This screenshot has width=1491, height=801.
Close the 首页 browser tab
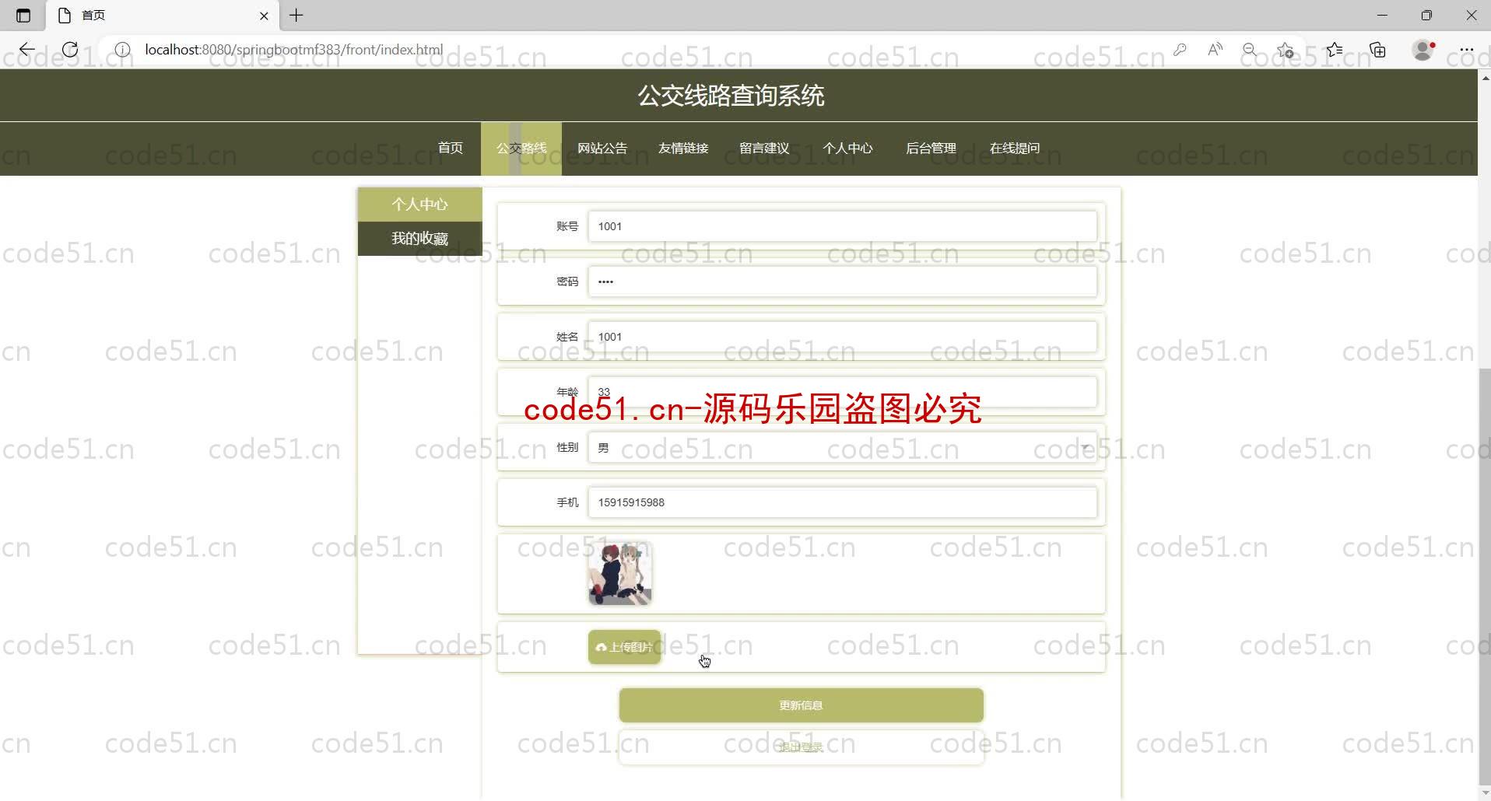pyautogui.click(x=264, y=16)
